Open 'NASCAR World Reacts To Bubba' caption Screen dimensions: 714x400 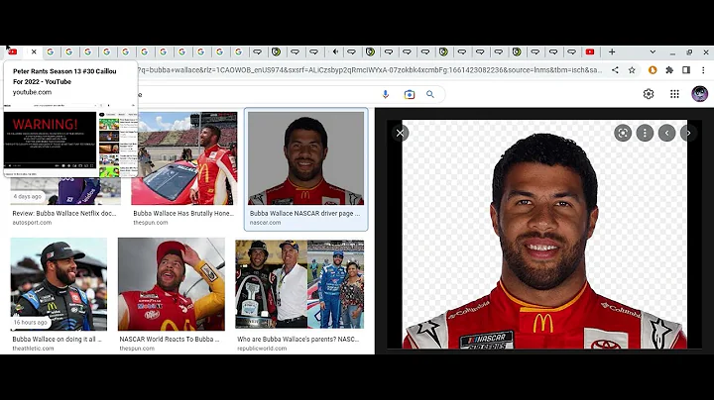170,339
